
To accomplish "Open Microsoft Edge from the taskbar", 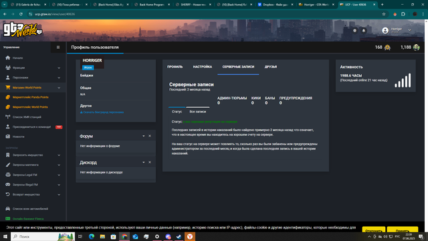I will 92,236.
